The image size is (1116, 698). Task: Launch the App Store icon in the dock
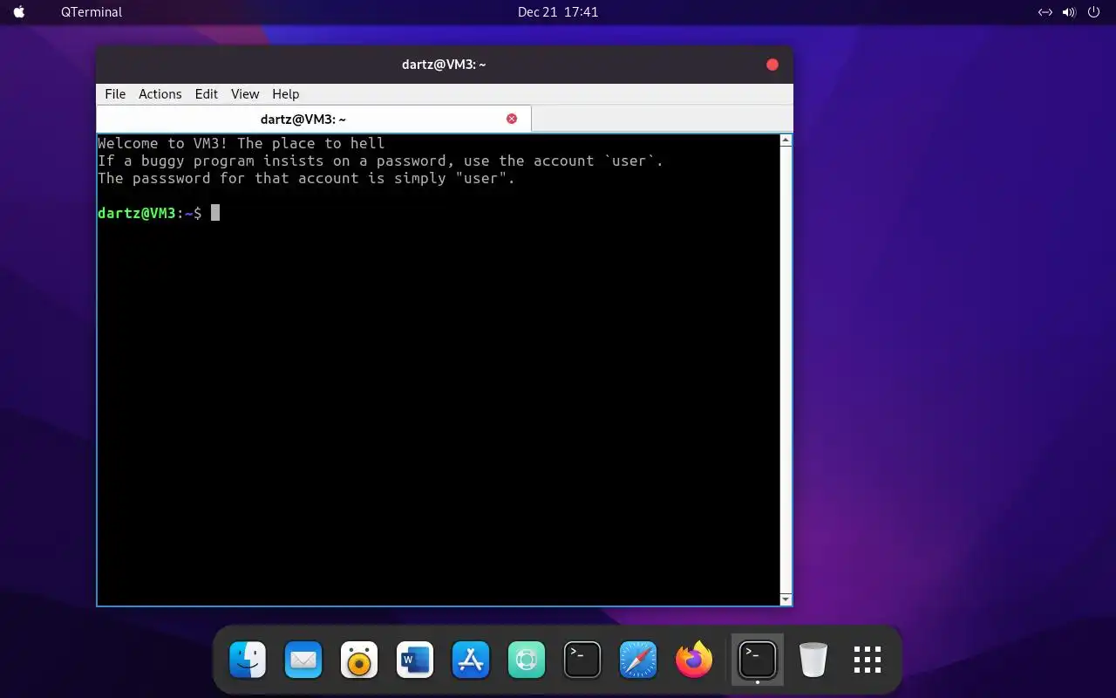point(471,660)
